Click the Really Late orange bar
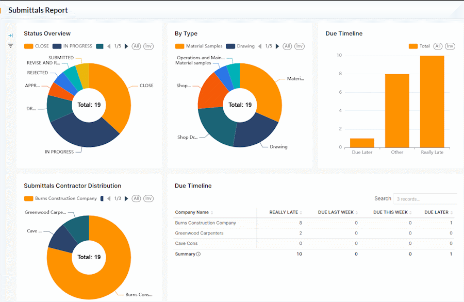Viewport: 464px width, 302px height. pos(432,102)
